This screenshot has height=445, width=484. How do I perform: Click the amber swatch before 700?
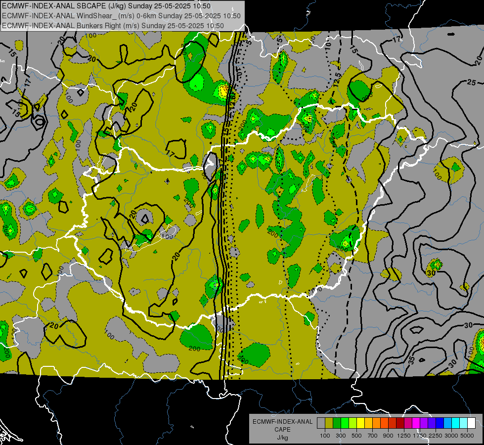point(368,423)
